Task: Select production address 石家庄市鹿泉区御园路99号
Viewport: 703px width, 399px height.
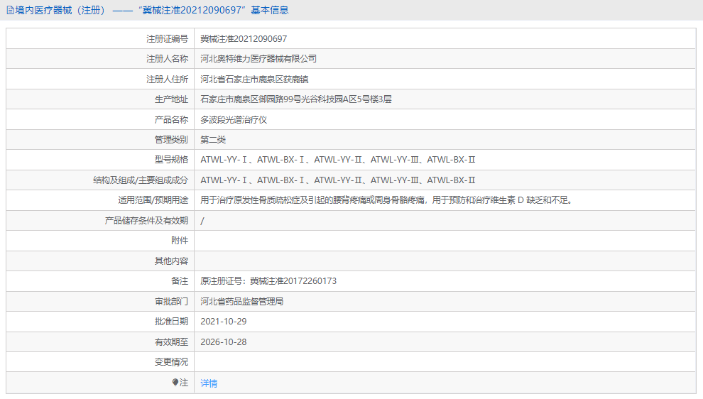Action: point(296,99)
